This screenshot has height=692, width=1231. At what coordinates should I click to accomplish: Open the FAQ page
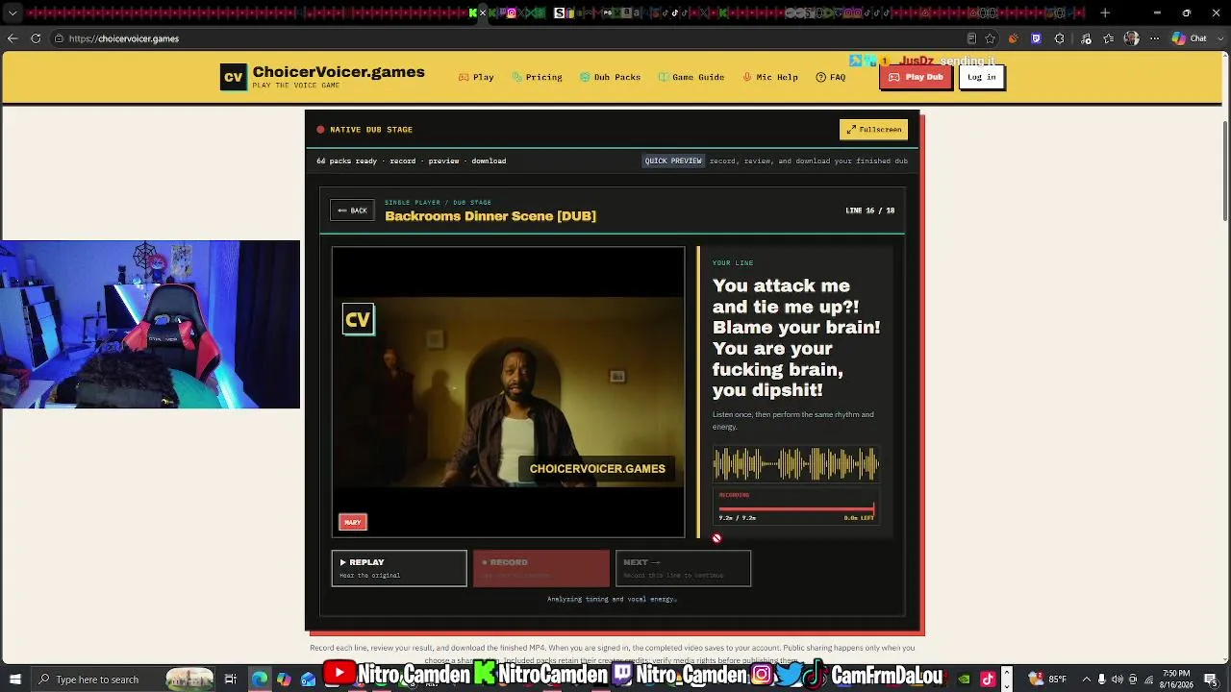coord(831,77)
